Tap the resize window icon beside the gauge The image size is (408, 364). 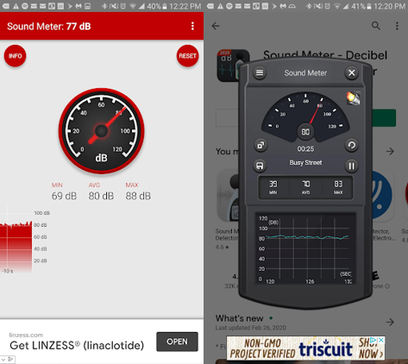point(260,145)
